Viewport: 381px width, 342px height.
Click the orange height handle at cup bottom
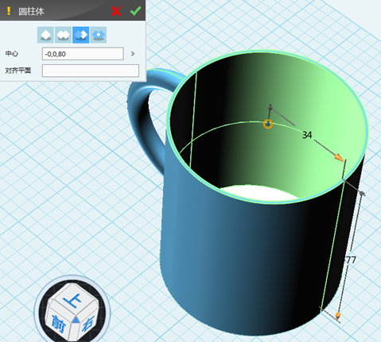click(x=338, y=316)
